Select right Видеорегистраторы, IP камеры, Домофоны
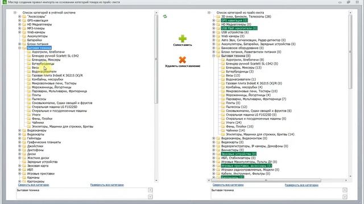The width and height of the screenshot is (364, 204). click(x=254, y=146)
